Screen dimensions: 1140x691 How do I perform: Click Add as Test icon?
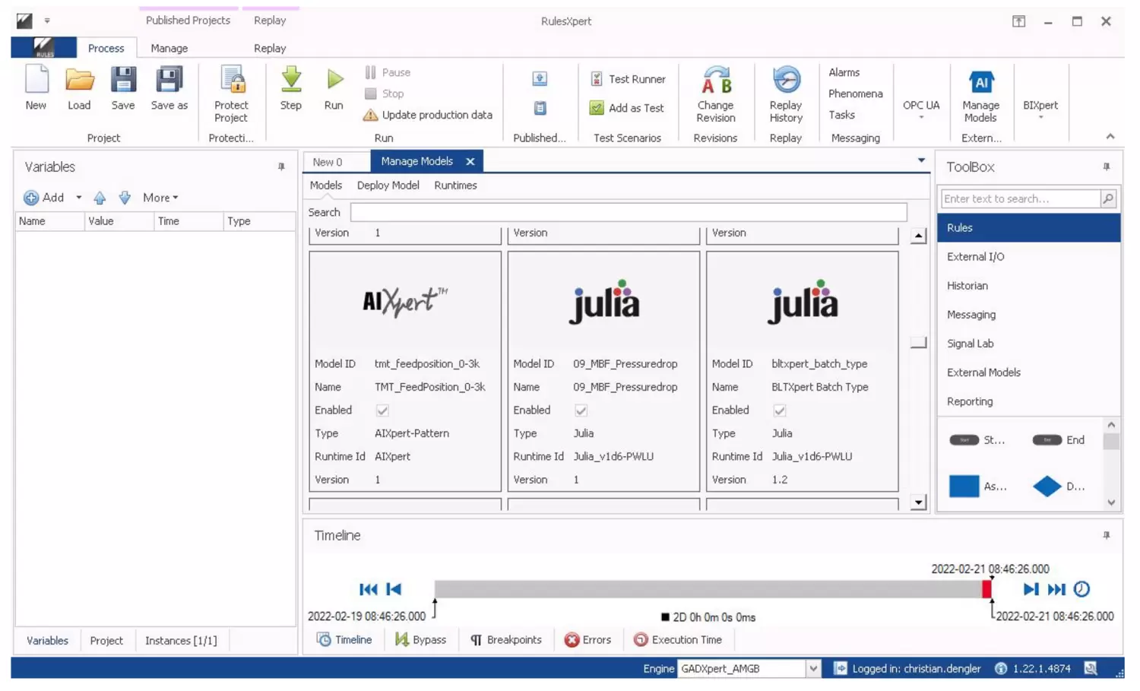tap(597, 108)
